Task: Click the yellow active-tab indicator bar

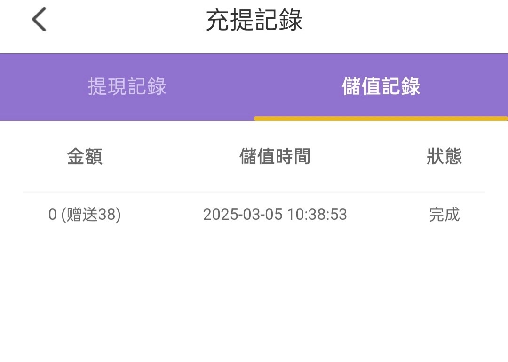Action: tap(381, 118)
